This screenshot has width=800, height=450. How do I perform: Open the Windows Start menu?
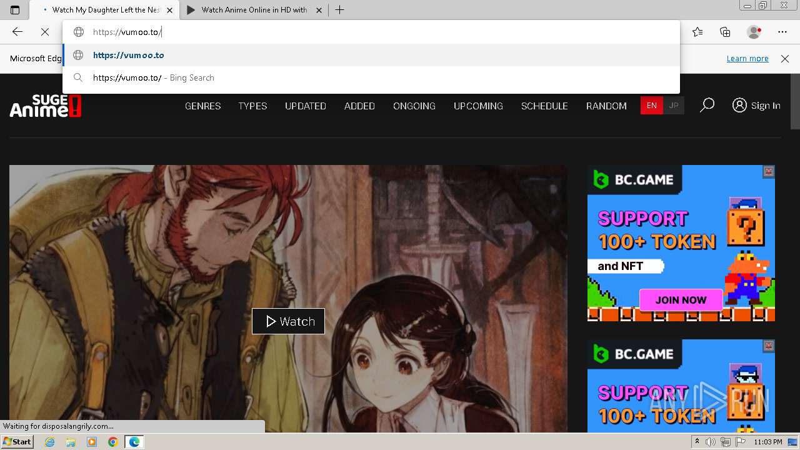[17, 442]
